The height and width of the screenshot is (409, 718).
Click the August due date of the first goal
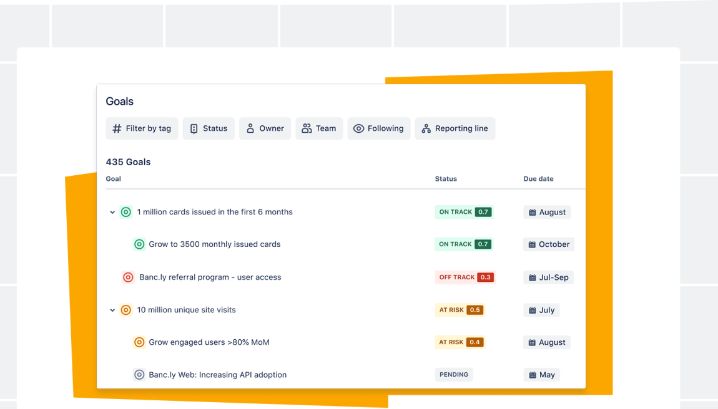pos(547,212)
